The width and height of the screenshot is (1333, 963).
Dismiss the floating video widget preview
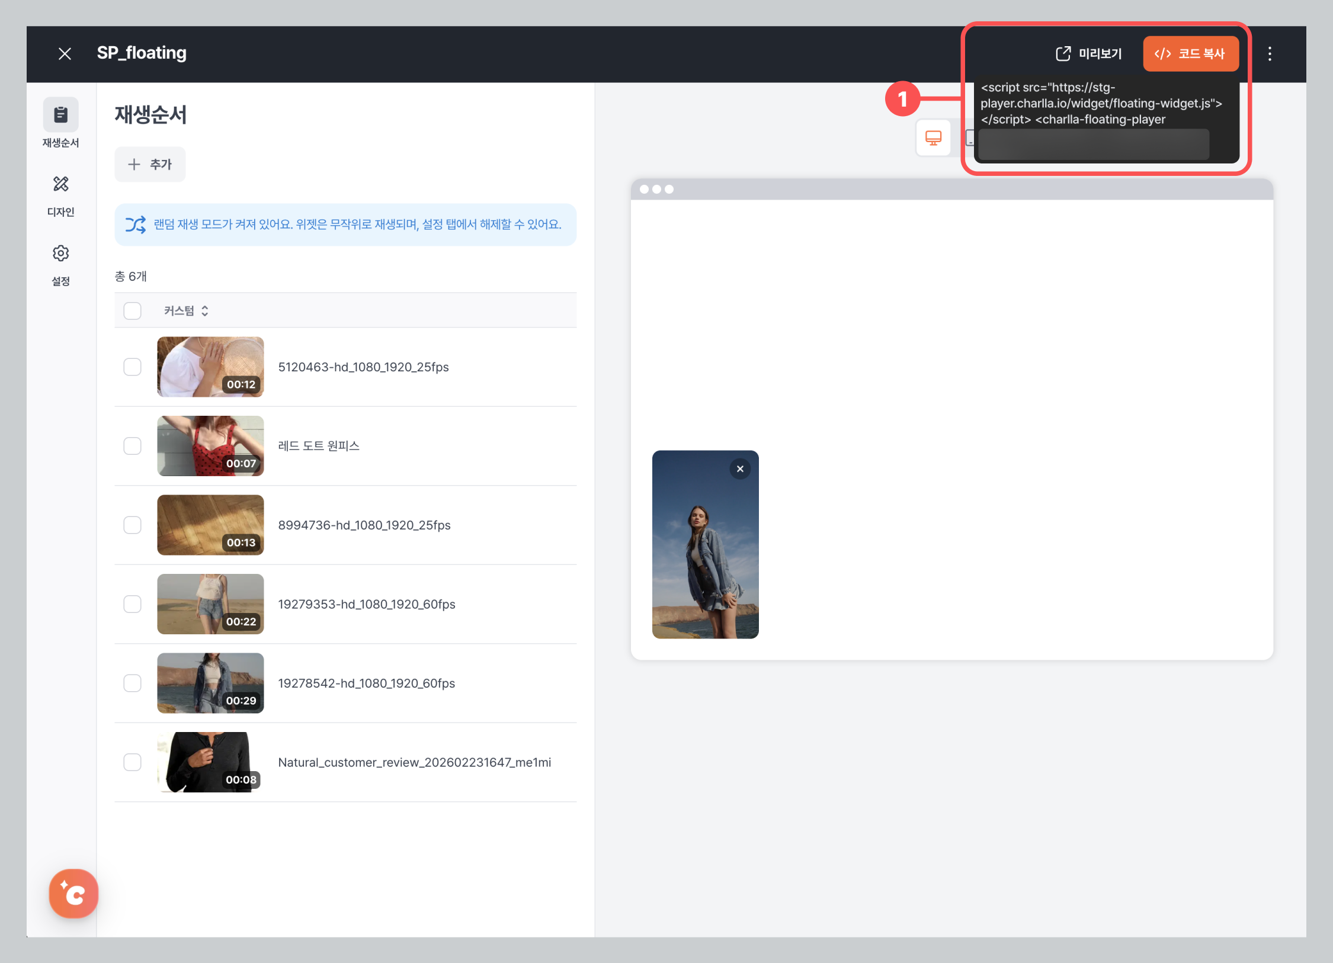(740, 469)
